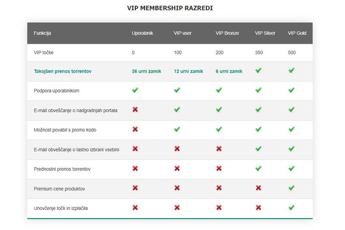
Task: Click the green checkmark for VIP Gold Premium cene produktov
Action: click(x=292, y=188)
